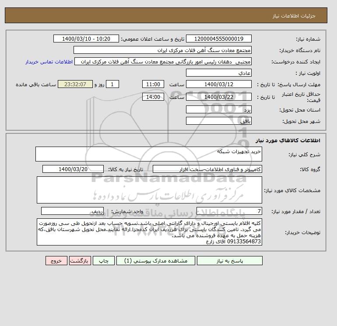This screenshot has width=337, height=326.
Task: Click the label 'تاریخ نیاز به کالا:'
Action: point(126,169)
